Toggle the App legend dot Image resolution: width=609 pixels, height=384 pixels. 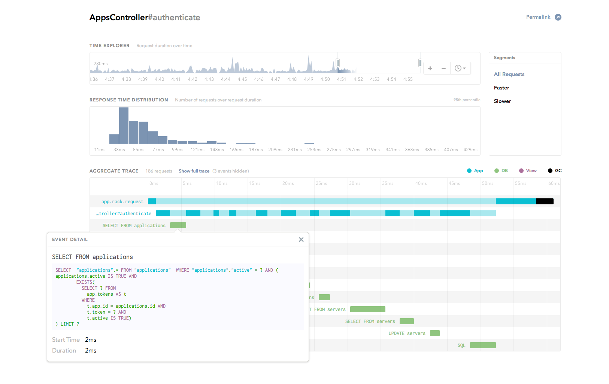469,171
